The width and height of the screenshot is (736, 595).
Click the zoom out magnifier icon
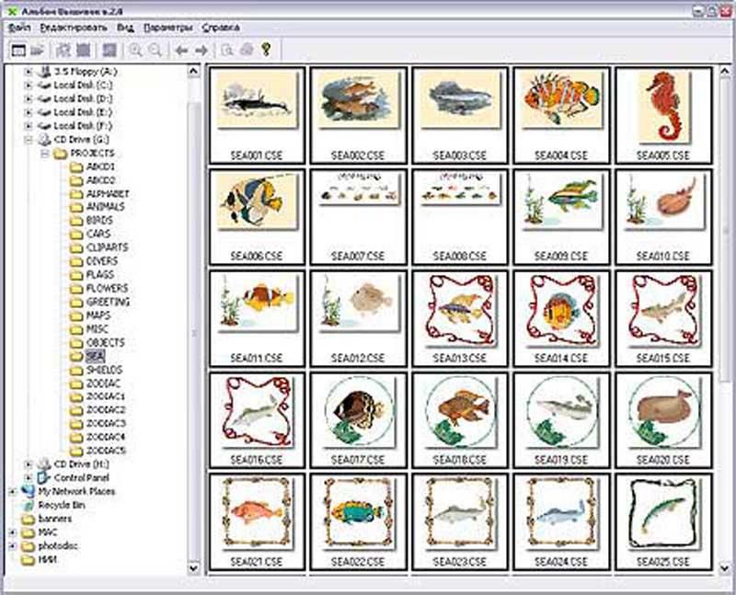pos(155,51)
